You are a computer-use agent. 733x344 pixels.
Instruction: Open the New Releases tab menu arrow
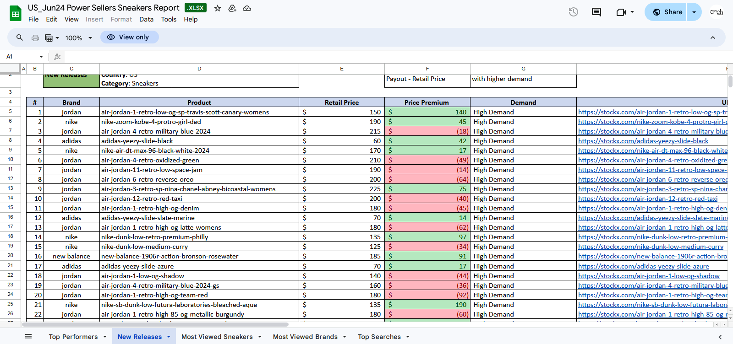(169, 337)
